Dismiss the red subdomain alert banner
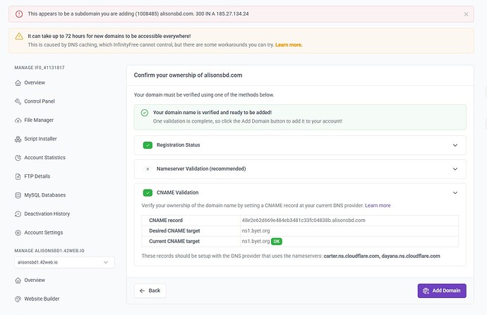 tap(466, 13)
